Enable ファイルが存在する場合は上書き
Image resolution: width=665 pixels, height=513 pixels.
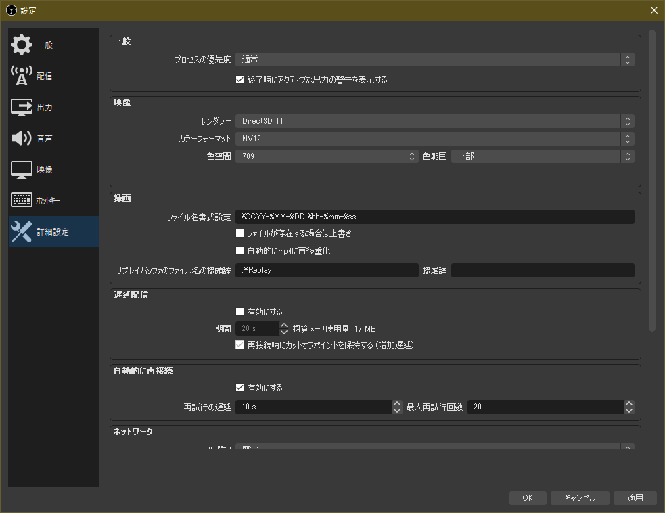(x=240, y=233)
